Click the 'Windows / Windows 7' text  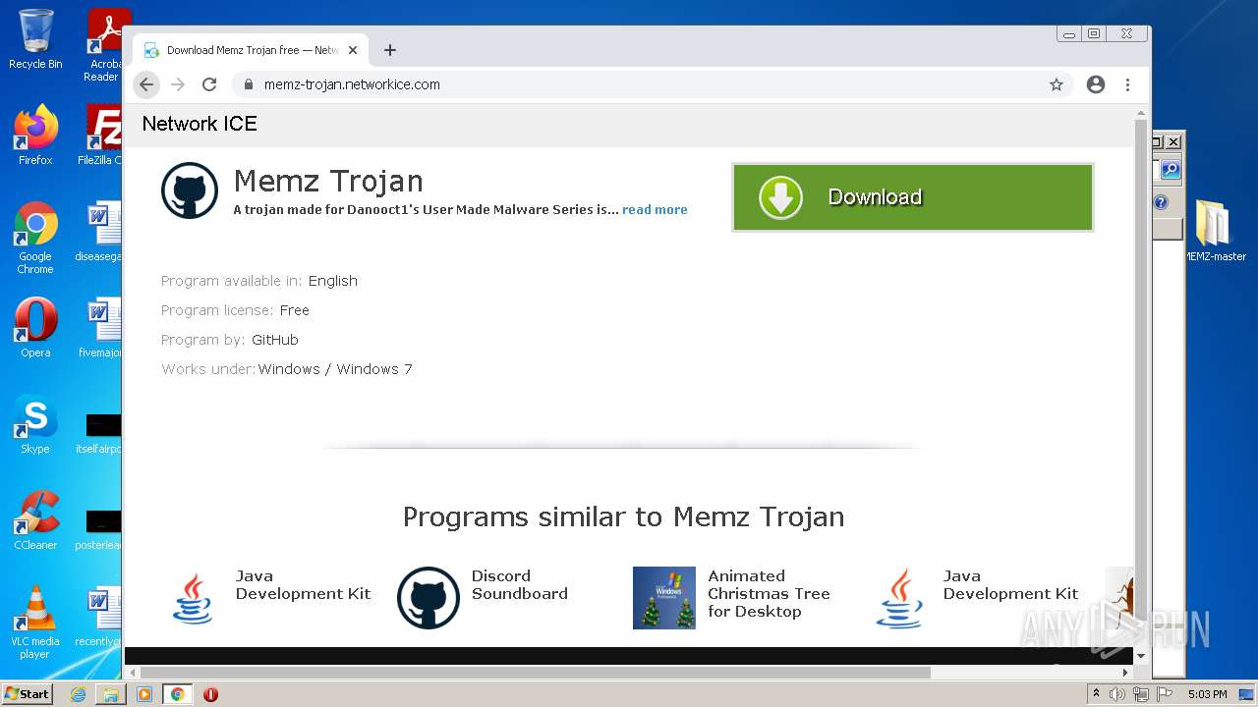tap(335, 369)
